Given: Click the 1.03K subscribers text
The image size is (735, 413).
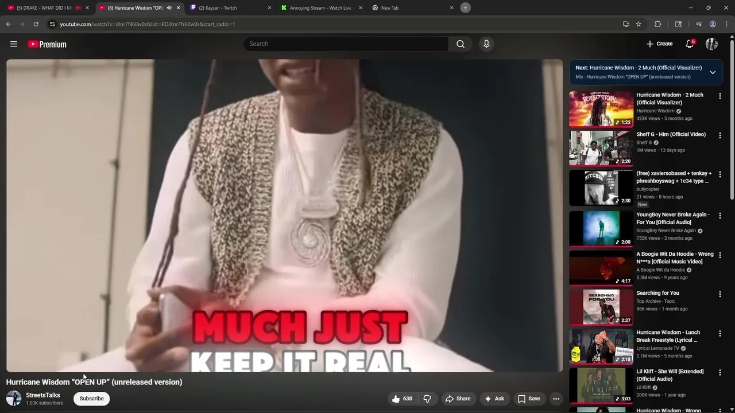Looking at the screenshot, I should click(44, 403).
